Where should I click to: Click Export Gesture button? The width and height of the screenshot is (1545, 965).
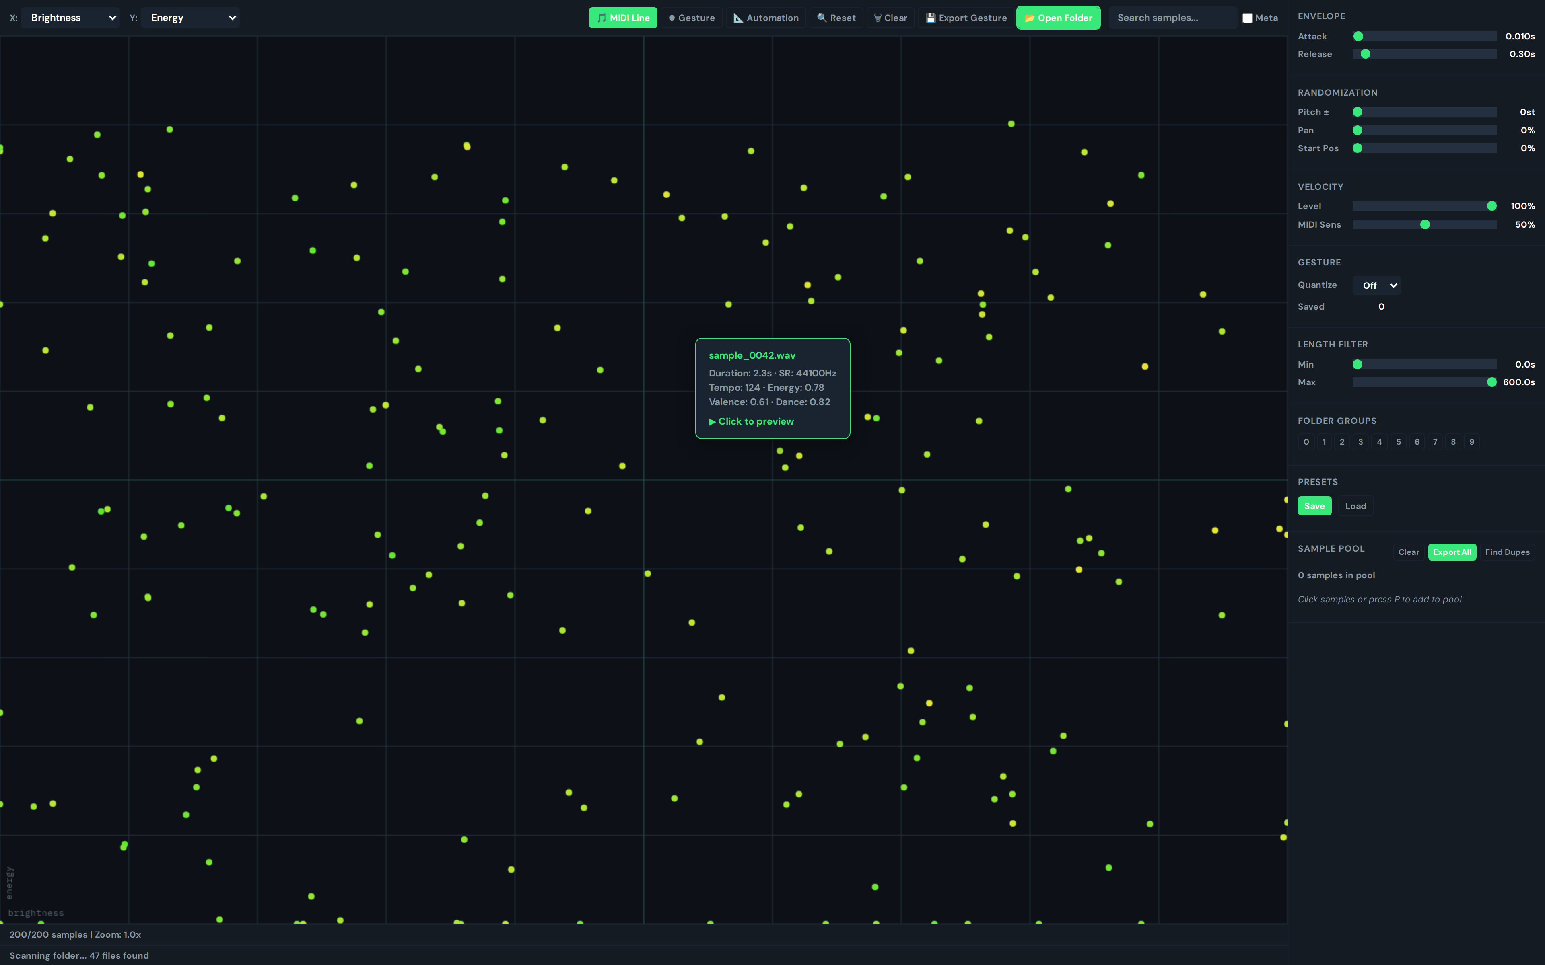(966, 18)
